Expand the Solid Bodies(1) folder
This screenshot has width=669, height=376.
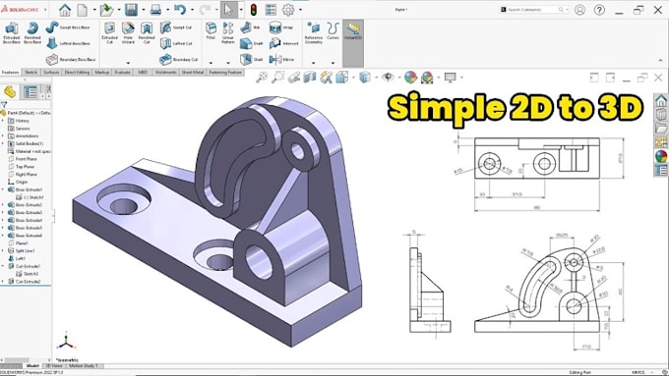3,143
